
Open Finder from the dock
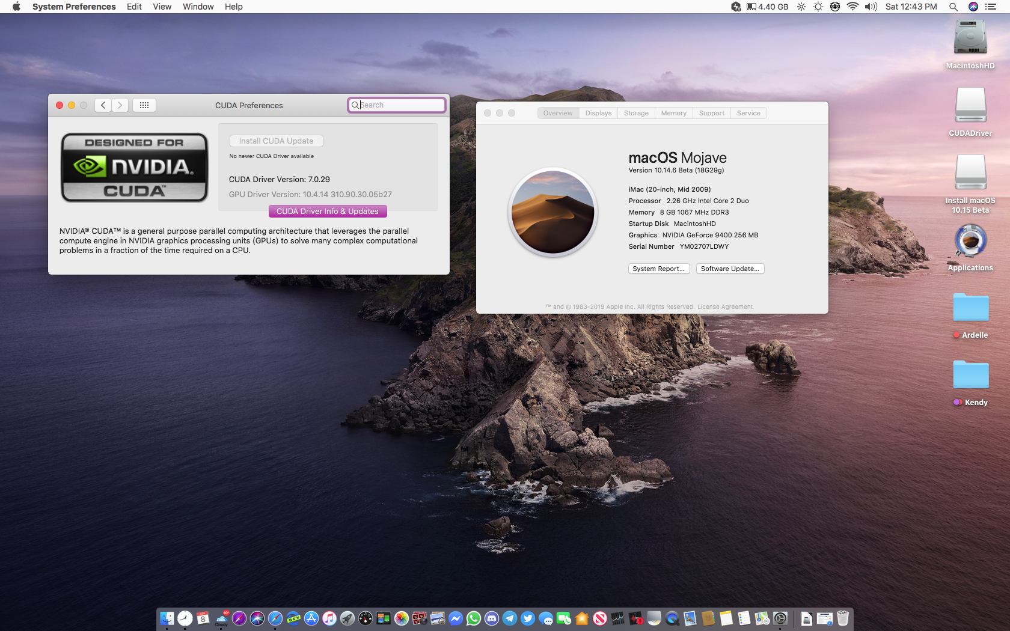click(x=167, y=618)
